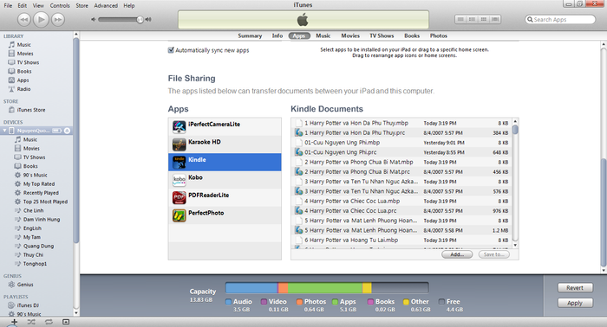Open the Store menu
The width and height of the screenshot is (607, 327).
point(82,5)
